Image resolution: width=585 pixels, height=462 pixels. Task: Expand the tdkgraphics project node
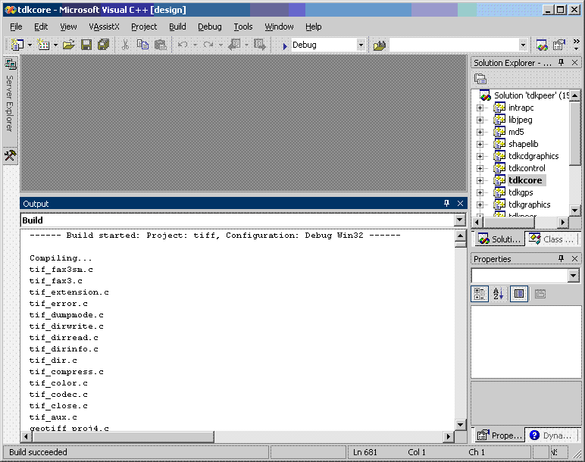coord(480,204)
